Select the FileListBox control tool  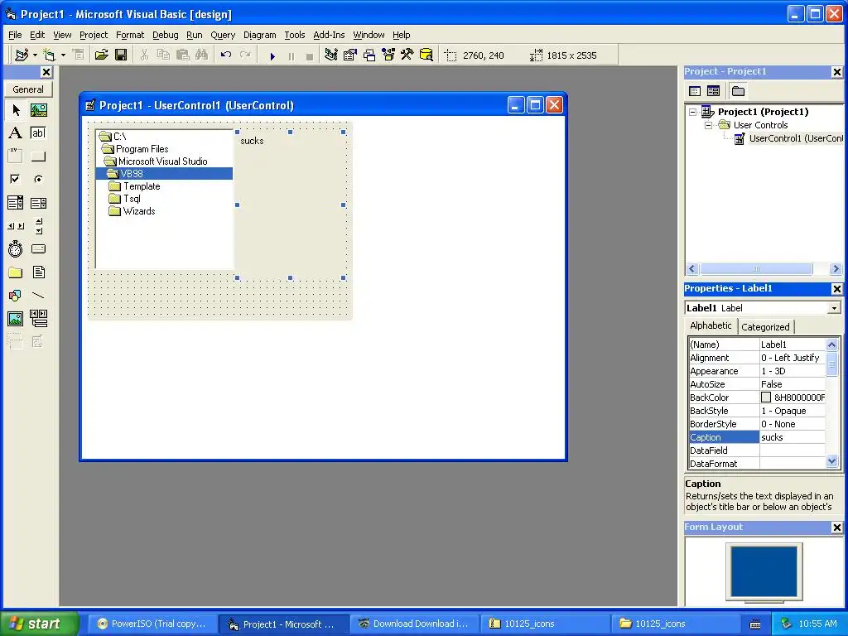point(38,272)
